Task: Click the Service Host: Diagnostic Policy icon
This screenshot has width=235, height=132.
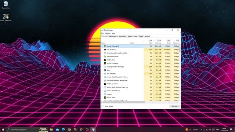Action: [105, 77]
